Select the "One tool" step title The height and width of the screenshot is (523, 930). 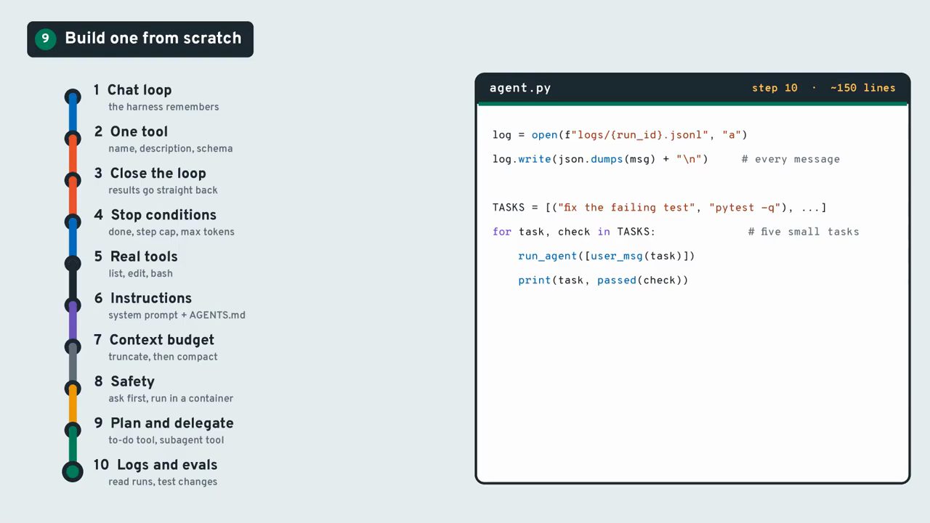point(139,131)
